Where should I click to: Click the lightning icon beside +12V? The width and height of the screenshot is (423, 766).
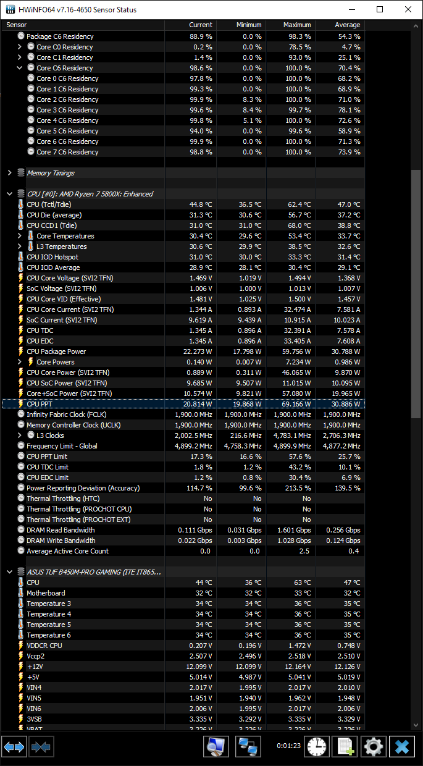tap(21, 667)
